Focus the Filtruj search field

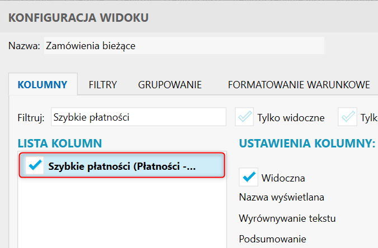[x=138, y=117]
